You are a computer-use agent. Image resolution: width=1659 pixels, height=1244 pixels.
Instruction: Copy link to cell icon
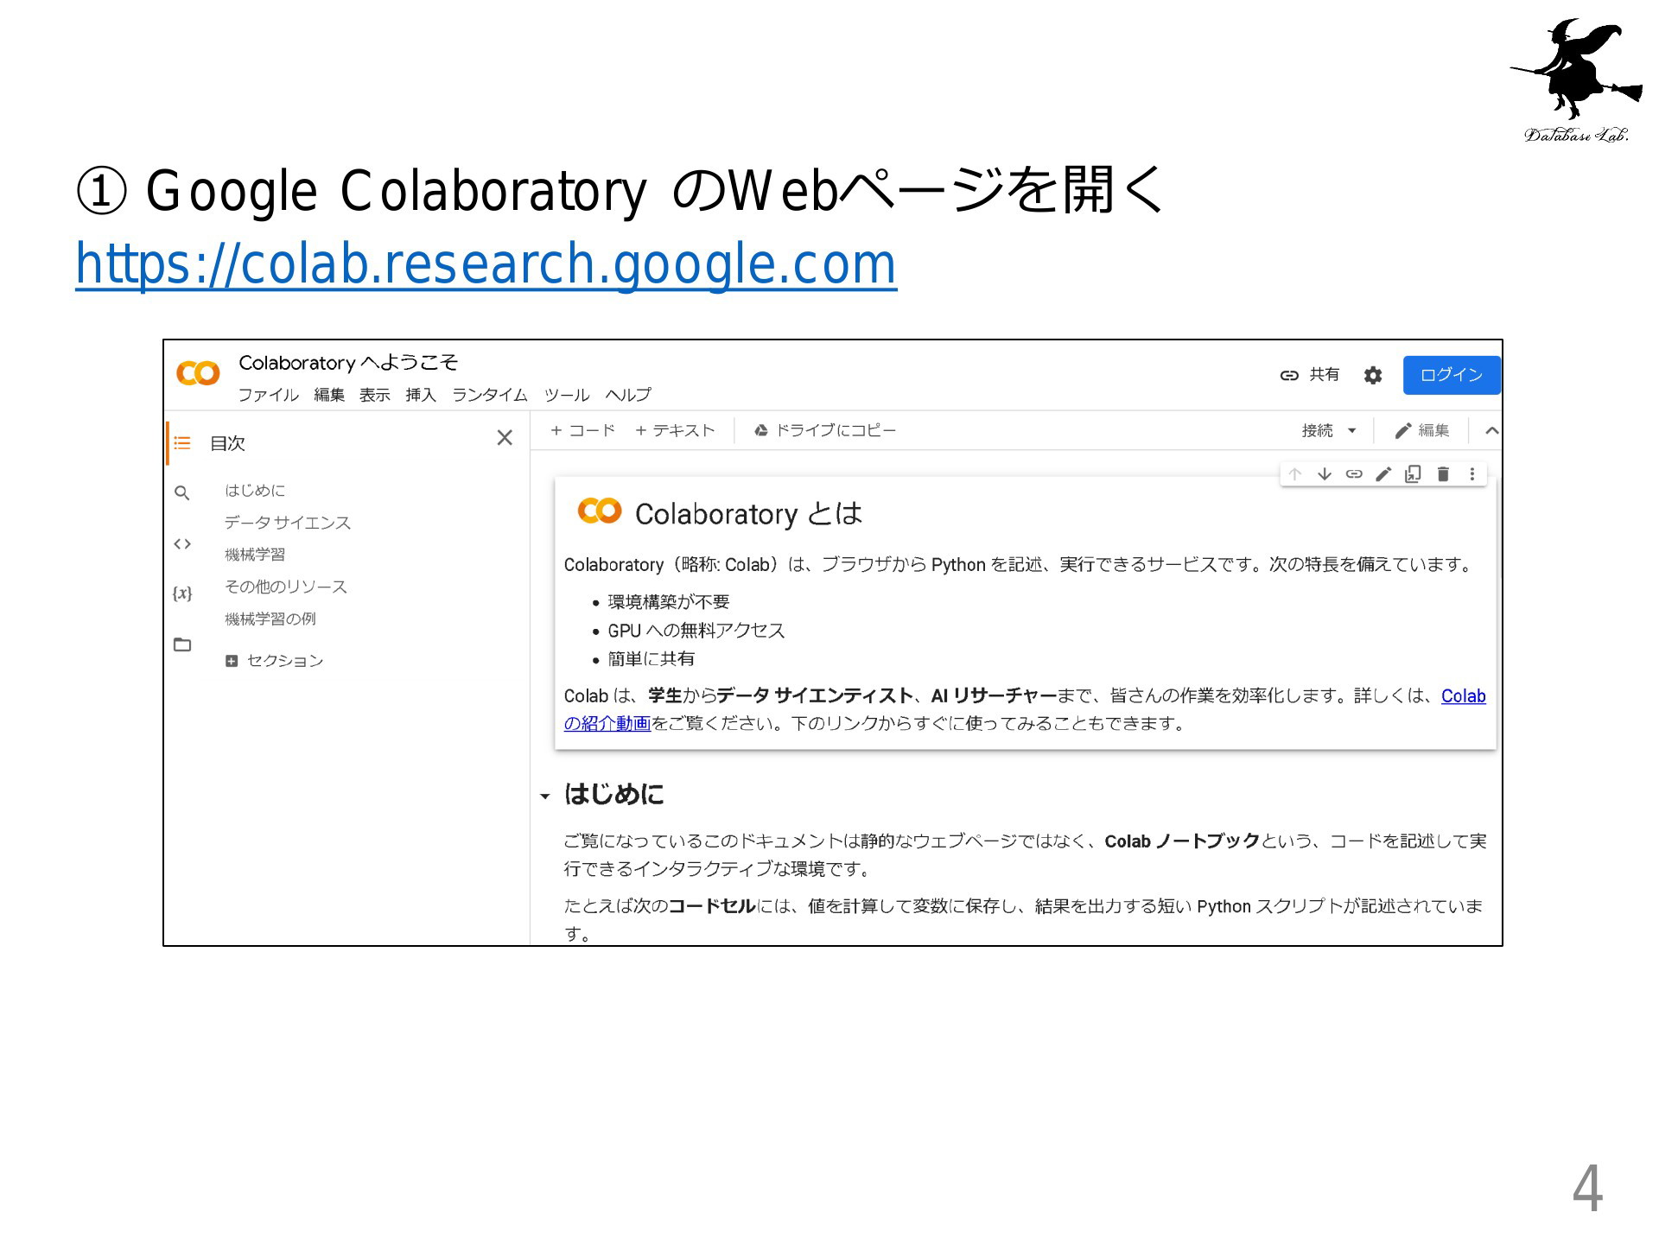coord(1354,473)
